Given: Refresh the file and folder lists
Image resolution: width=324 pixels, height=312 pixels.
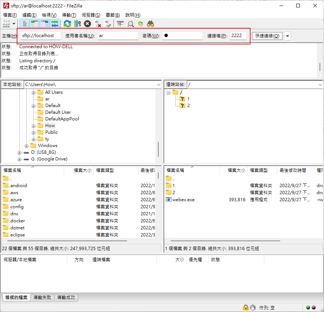Looking at the screenshot, I should pyautogui.click(x=67, y=24).
